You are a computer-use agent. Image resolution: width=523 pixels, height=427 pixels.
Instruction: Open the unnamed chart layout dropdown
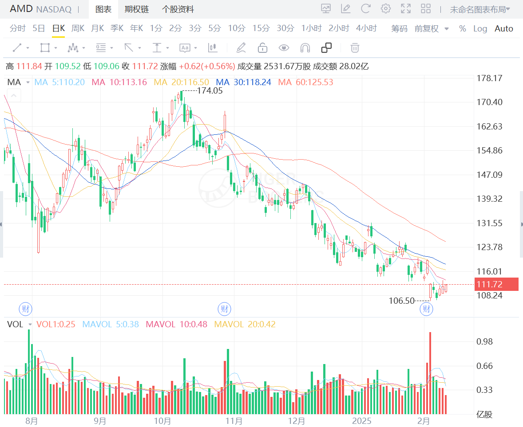[480, 10]
